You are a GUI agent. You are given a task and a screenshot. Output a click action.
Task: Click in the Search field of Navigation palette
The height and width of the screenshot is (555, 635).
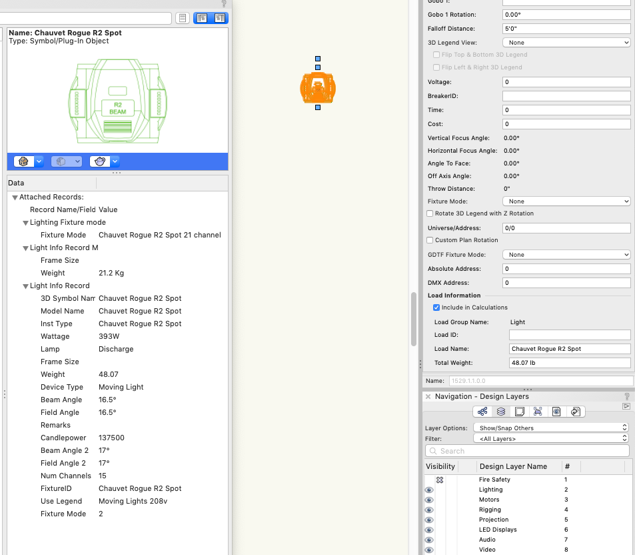click(x=526, y=451)
